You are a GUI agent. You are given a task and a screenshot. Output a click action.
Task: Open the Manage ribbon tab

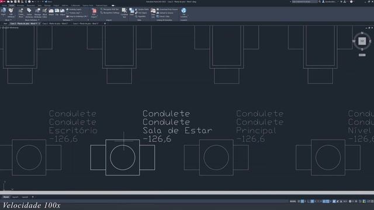coord(47,5)
